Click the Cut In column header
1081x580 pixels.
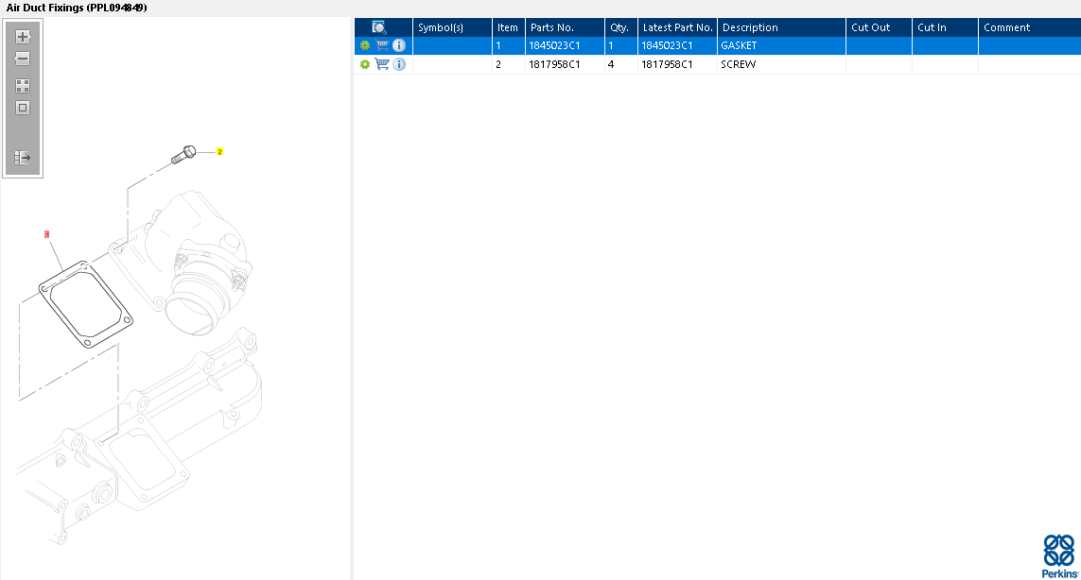(945, 27)
